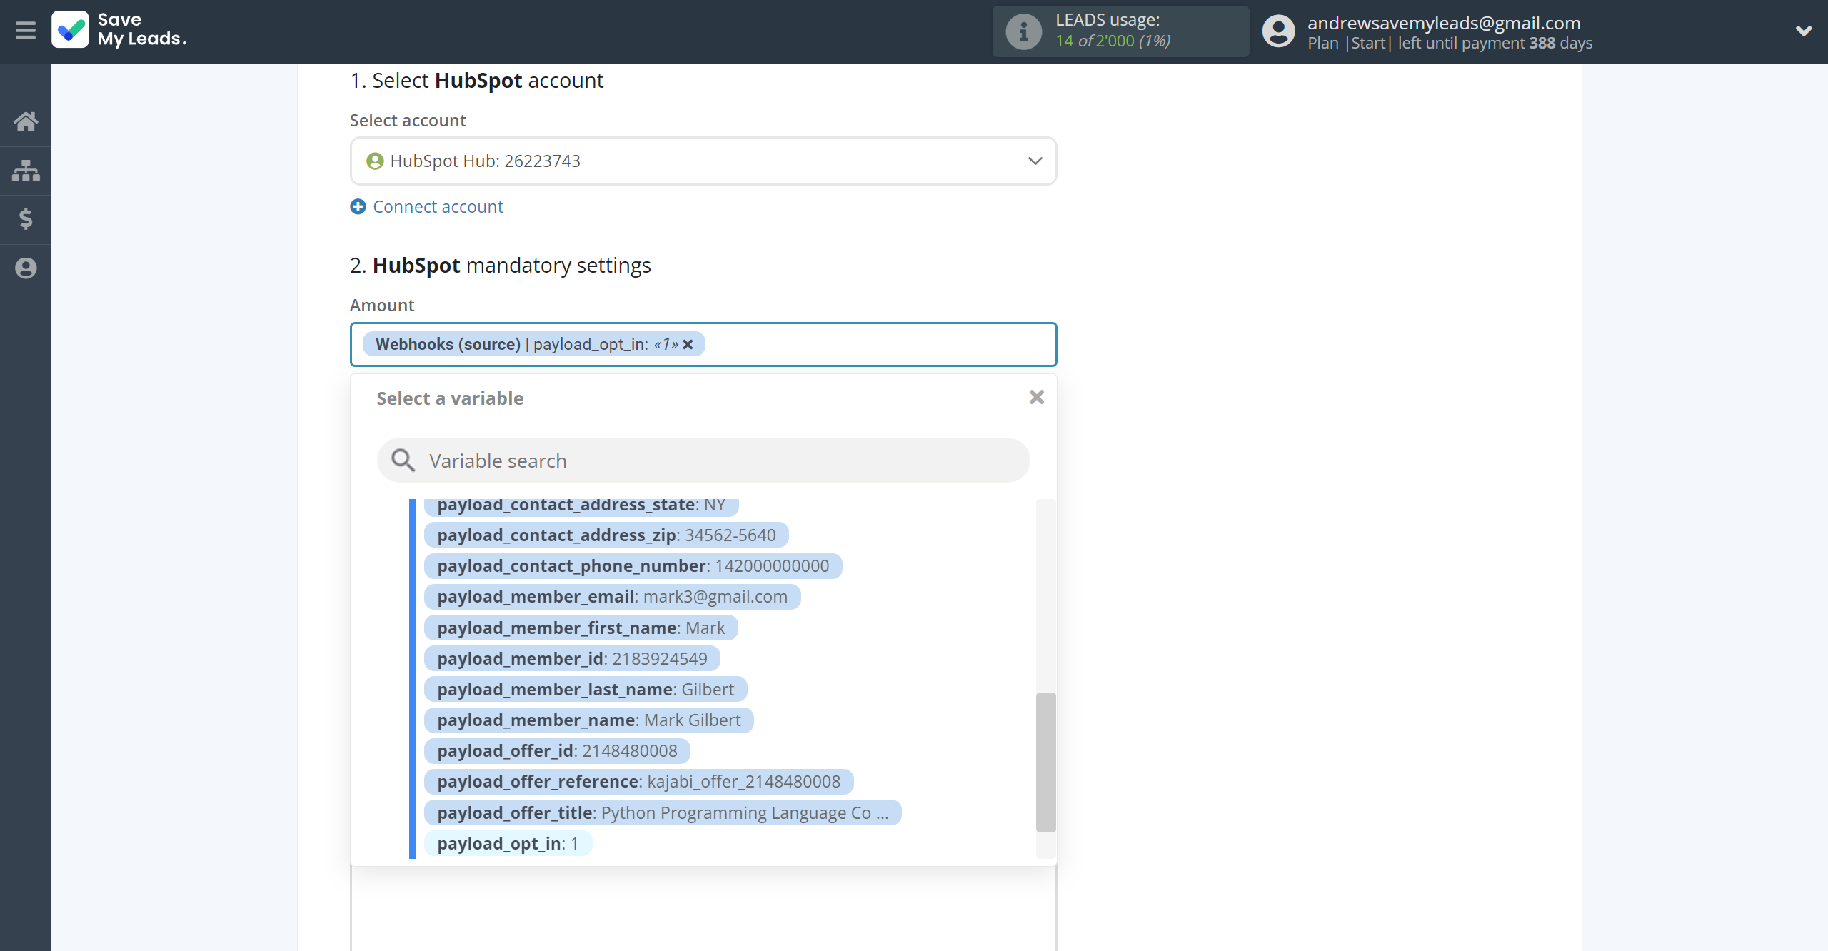Click the Connect account link
The width and height of the screenshot is (1828, 951).
[x=438, y=207]
